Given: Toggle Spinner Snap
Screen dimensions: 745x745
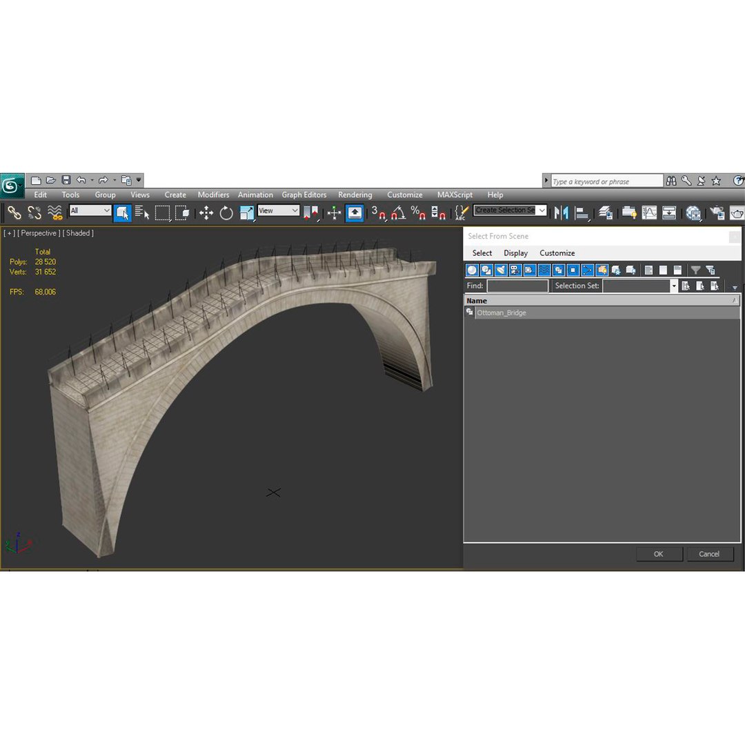Looking at the screenshot, I should pyautogui.click(x=438, y=212).
